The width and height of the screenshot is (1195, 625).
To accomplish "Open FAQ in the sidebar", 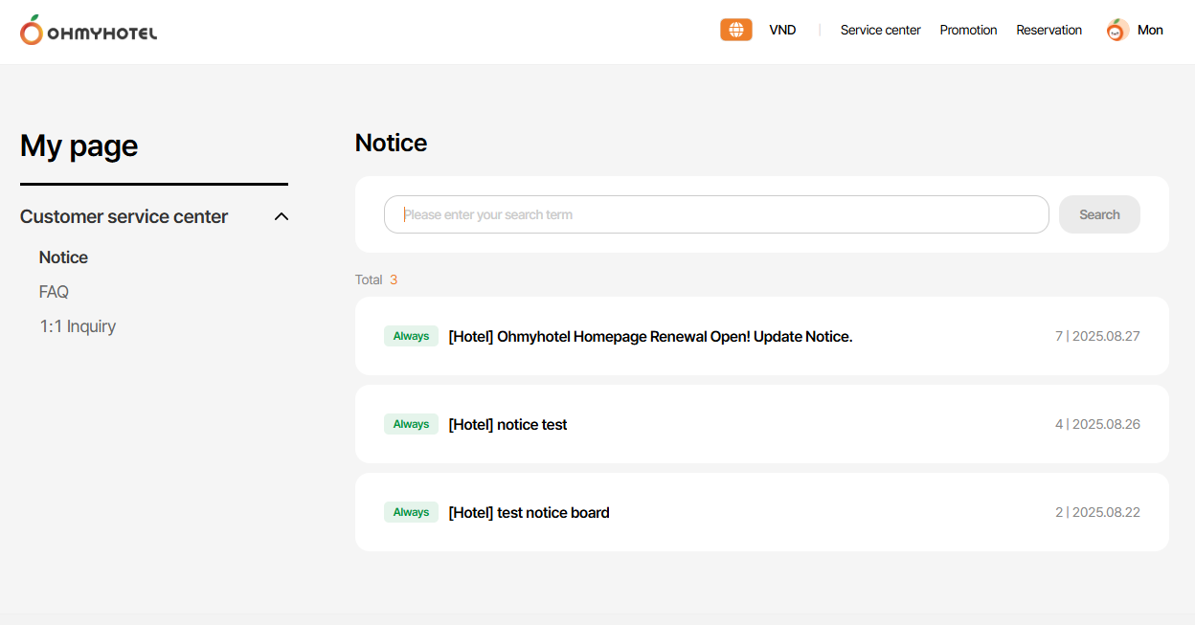I will (54, 292).
